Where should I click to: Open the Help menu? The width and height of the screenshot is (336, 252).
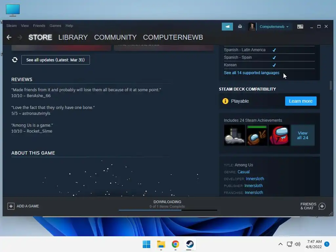tap(69, 26)
